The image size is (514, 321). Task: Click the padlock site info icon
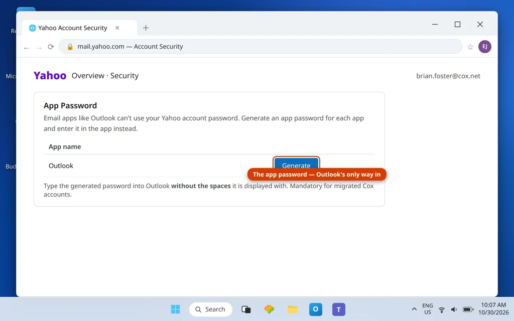coord(70,47)
